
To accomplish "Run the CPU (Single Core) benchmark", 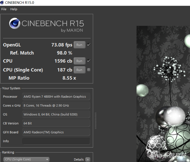I will tap(79, 70).
